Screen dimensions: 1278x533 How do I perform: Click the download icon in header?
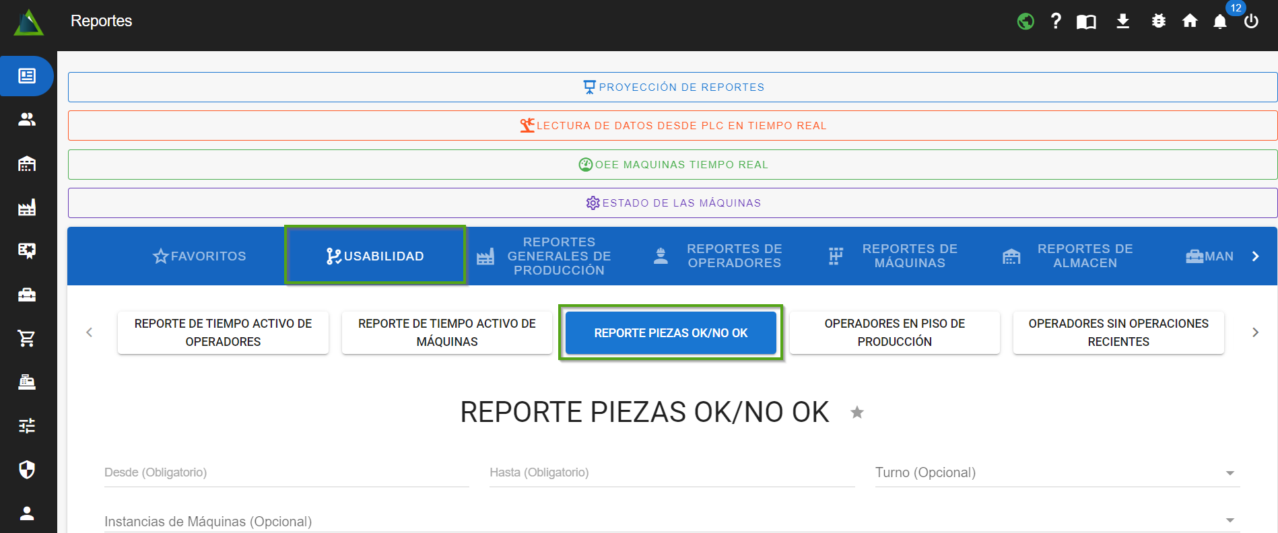1122,22
